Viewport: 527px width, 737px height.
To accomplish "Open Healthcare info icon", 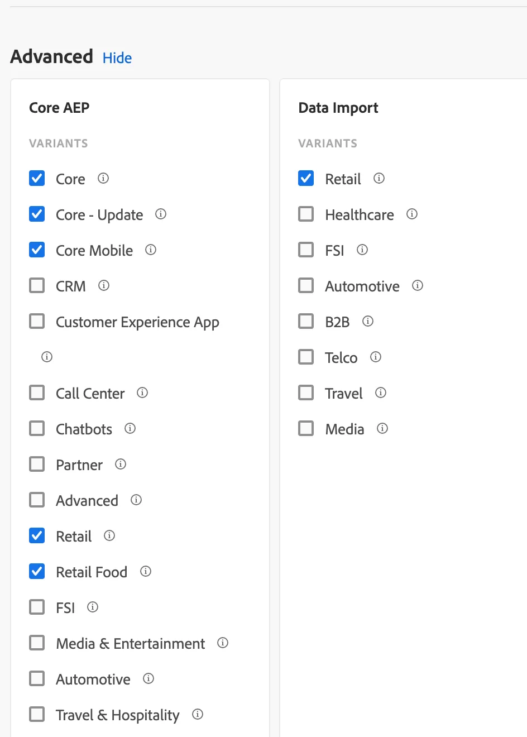I will (x=412, y=214).
